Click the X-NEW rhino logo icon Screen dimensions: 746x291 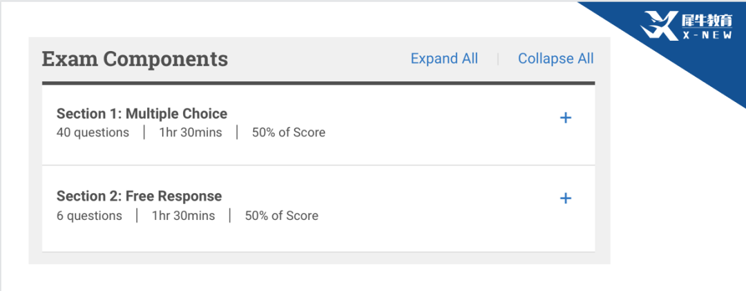[x=658, y=26]
